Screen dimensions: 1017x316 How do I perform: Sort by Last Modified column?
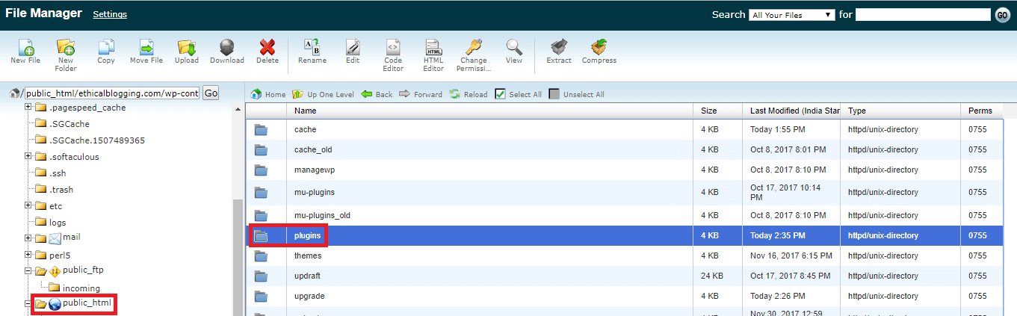tap(791, 111)
